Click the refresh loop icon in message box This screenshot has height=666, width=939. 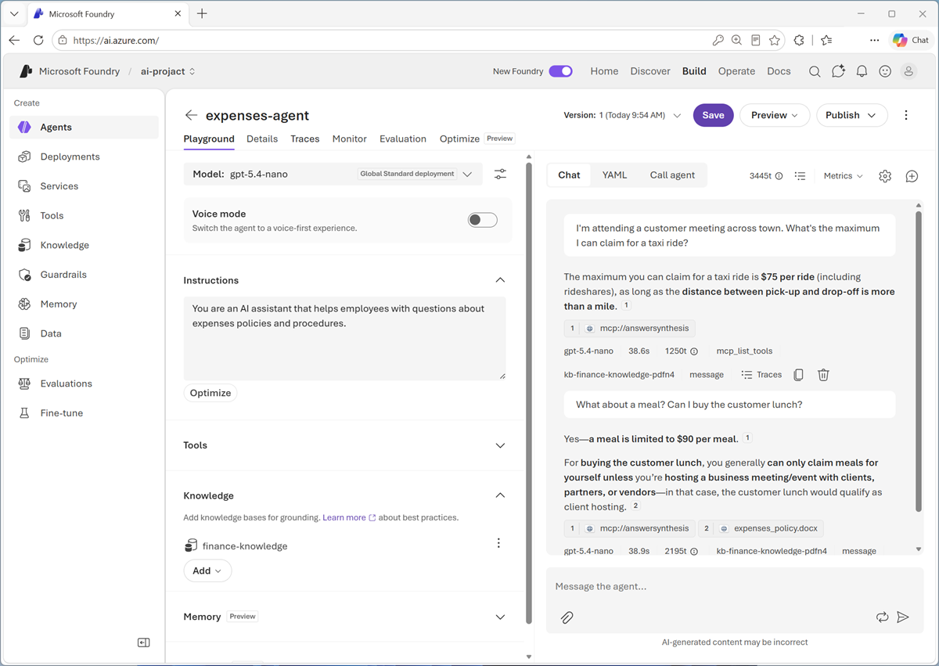coord(882,617)
